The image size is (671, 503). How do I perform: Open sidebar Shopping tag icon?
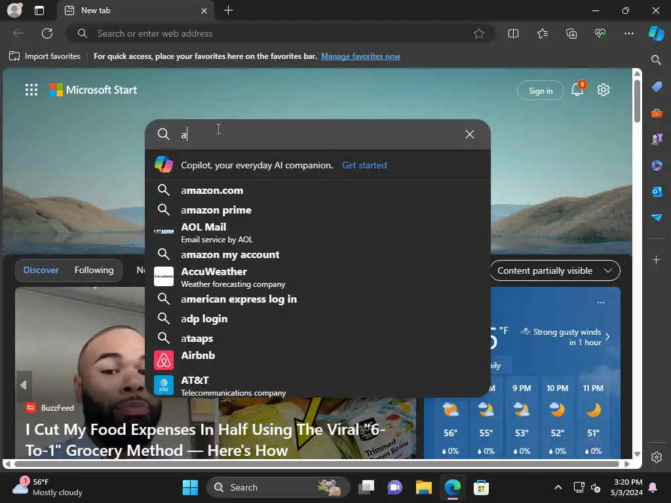coord(657,87)
